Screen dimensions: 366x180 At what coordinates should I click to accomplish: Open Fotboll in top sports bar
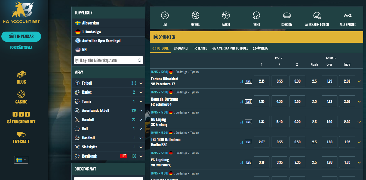coord(195,19)
